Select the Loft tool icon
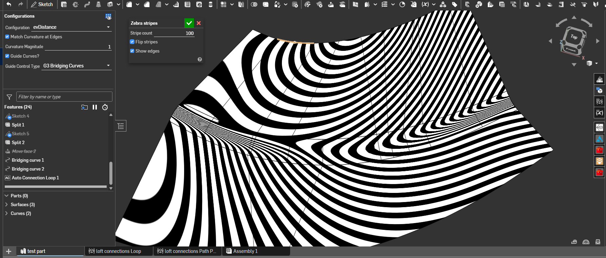Screen dimensions: 606x258 point(99,4)
